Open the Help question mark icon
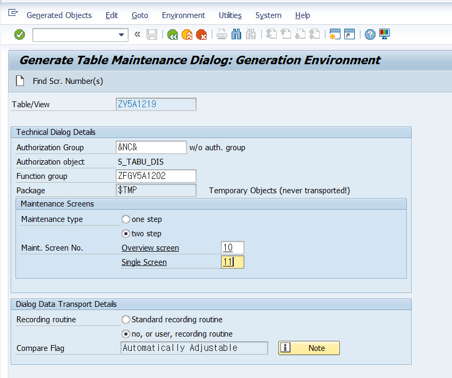The width and height of the screenshot is (452, 378). [370, 35]
